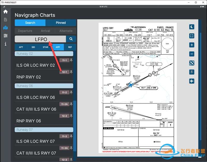This screenshot has height=162, width=207.
Task: Fit the chart to the view
Action: click(x=192, y=63)
